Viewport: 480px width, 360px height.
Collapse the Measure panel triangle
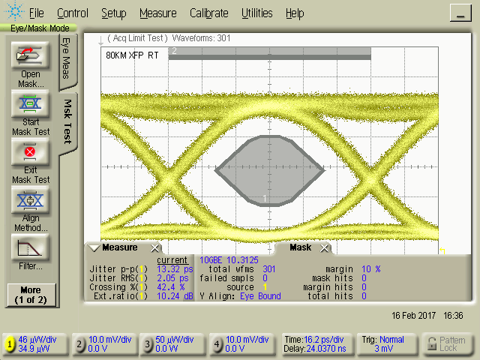pos(94,248)
